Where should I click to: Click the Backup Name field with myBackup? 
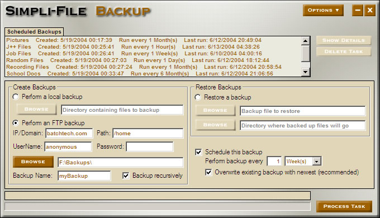[84, 176]
